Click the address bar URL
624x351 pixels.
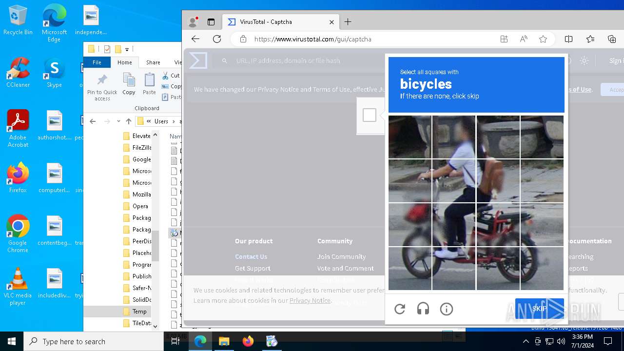click(x=313, y=39)
